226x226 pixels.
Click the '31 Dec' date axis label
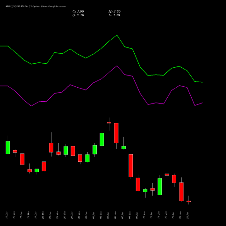click(86, 215)
